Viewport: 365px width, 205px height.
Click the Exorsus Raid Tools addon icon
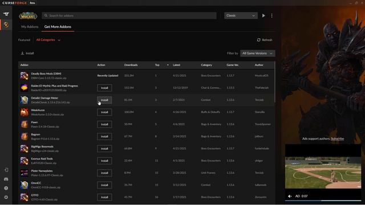tap(24, 161)
